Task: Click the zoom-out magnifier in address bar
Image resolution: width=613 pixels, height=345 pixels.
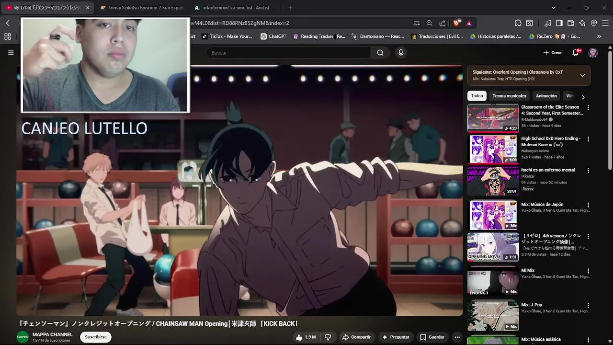Action: click(x=430, y=23)
